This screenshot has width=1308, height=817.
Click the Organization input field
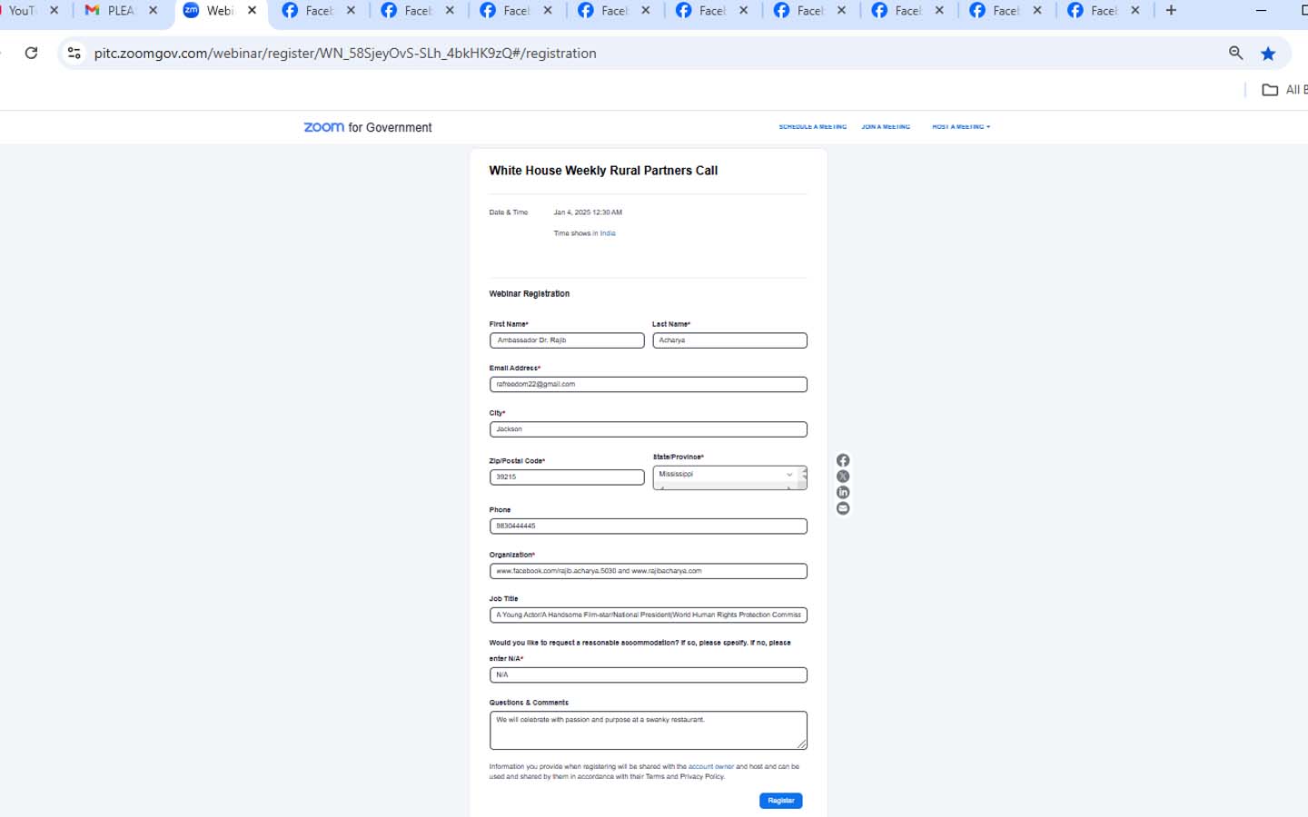[649, 571]
